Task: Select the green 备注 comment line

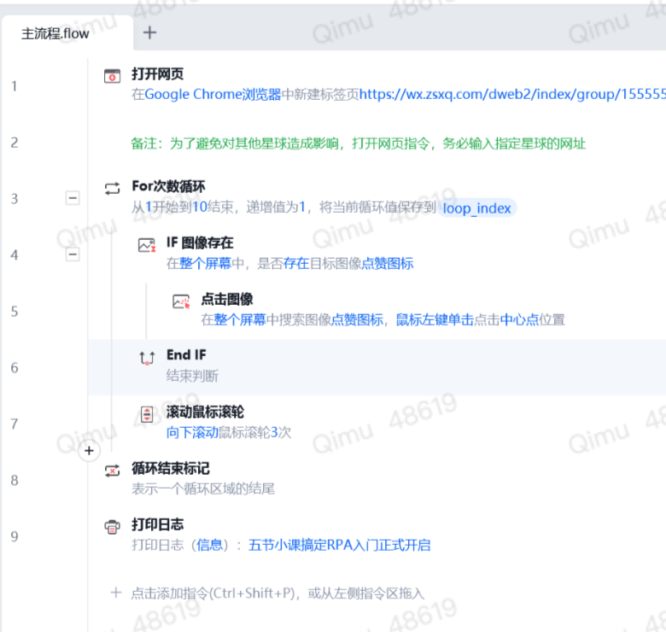Action: tap(358, 143)
